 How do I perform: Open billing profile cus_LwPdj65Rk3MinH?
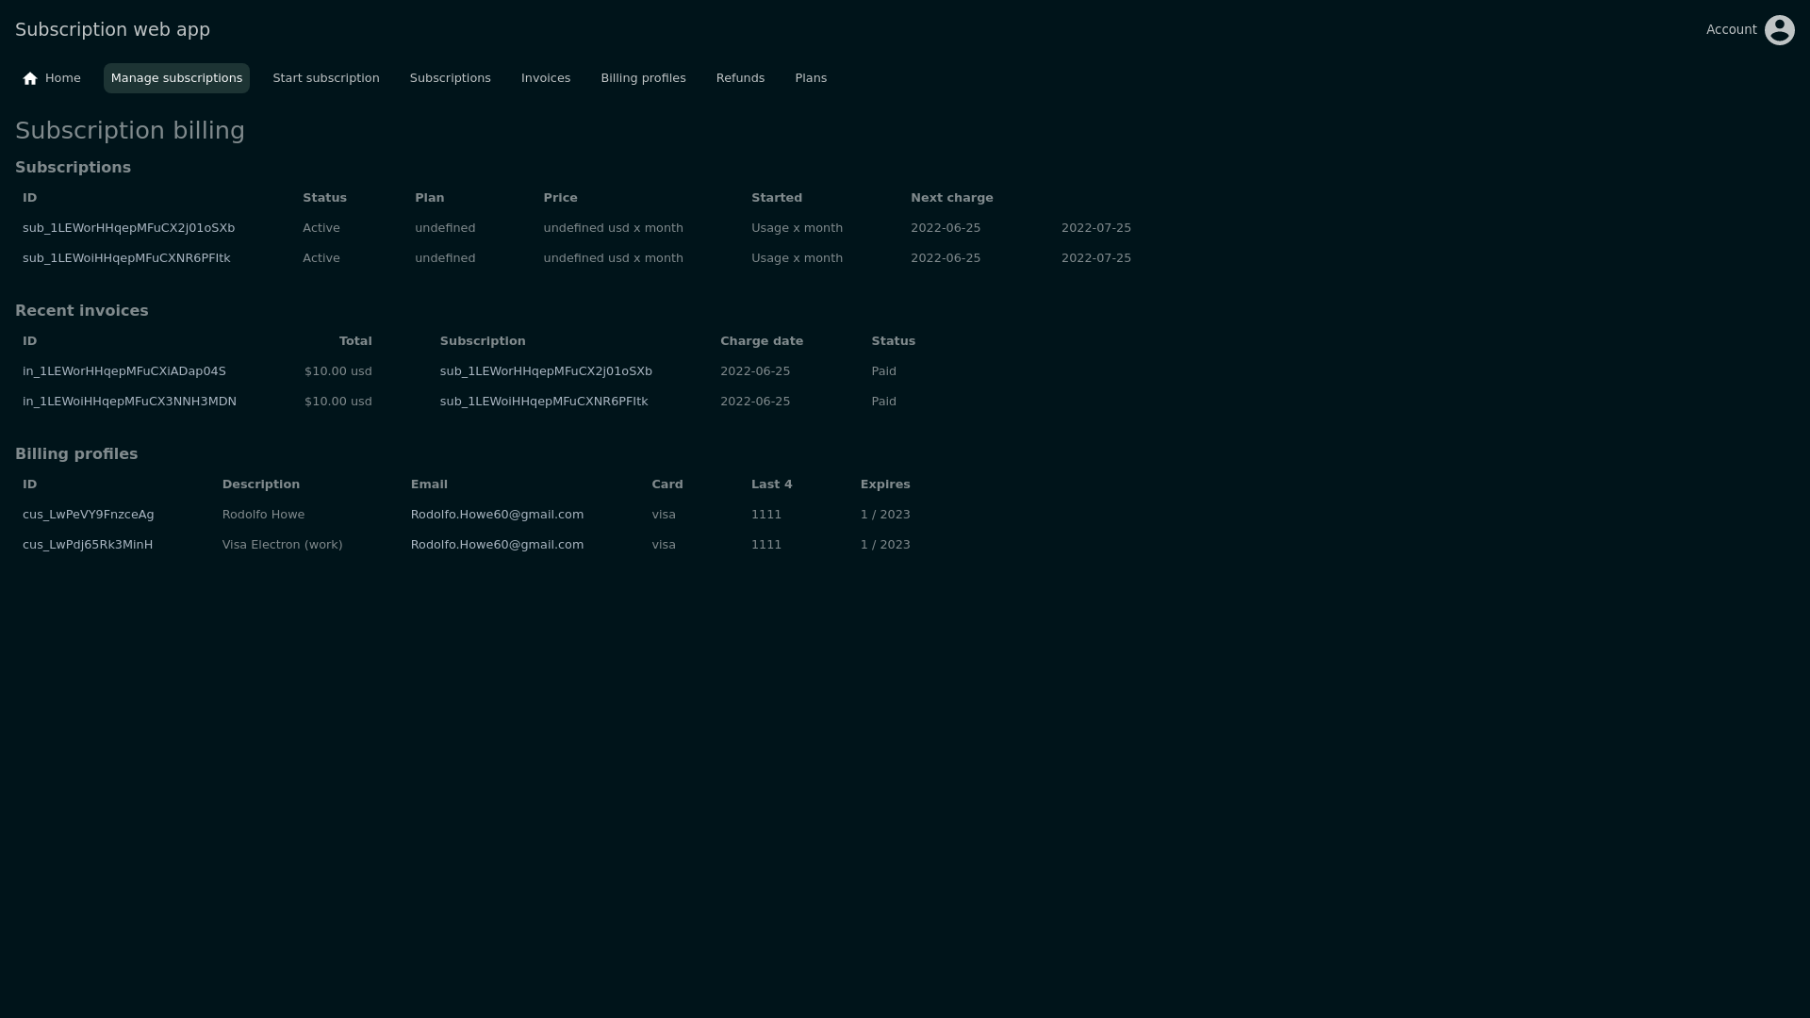[88, 545]
